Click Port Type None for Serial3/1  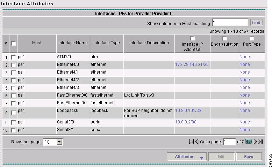click(x=245, y=130)
